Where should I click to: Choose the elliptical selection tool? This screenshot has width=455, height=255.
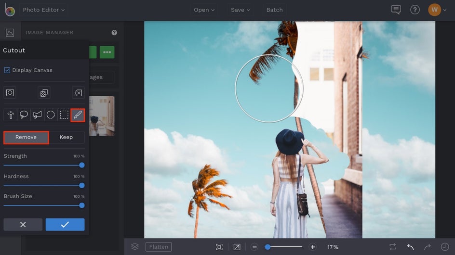pyautogui.click(x=51, y=115)
